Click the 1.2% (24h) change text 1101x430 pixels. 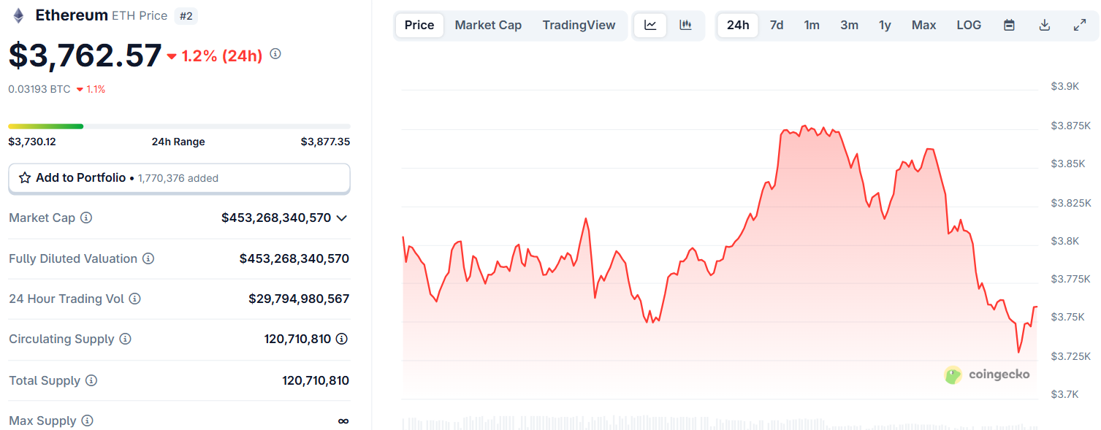(222, 55)
